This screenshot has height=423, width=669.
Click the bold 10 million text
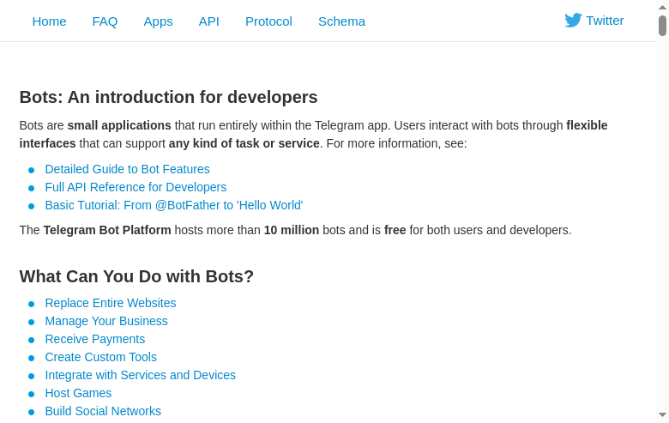point(292,230)
